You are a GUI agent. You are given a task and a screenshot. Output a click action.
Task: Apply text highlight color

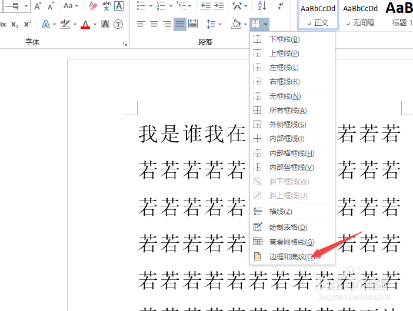click(x=65, y=25)
